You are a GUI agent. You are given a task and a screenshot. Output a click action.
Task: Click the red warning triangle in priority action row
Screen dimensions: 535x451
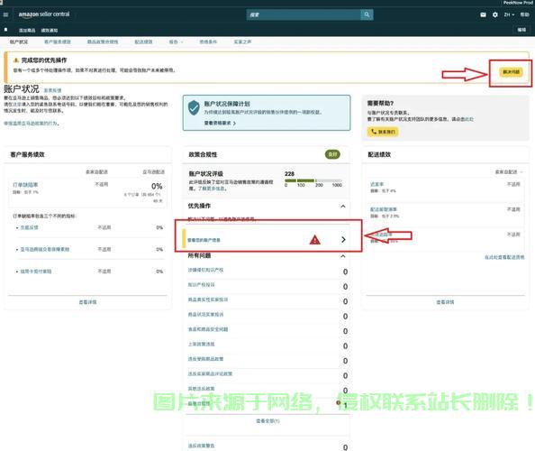point(314,240)
